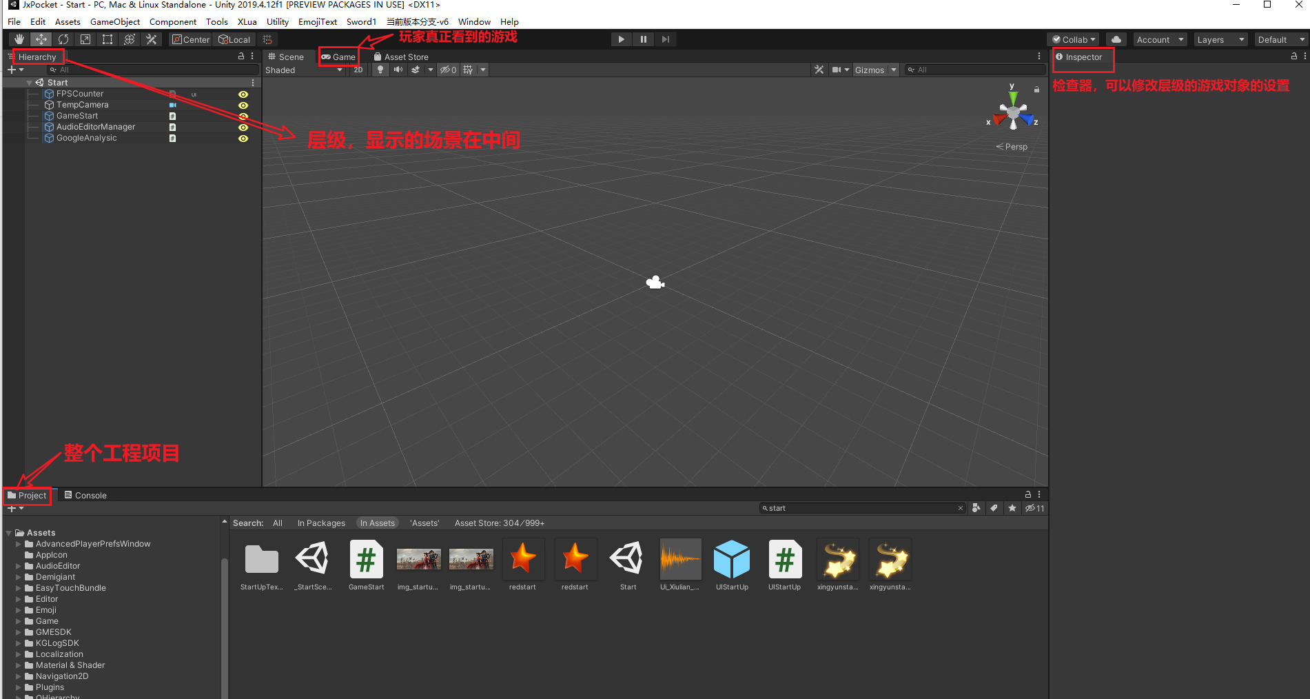Screen dimensions: 1310x699
Task: Open the Shaded draw mode dropdown
Action: tap(304, 70)
